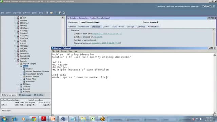Open Excel from the taskbar
Screen dimensions: 217x122
(x=93, y=119)
